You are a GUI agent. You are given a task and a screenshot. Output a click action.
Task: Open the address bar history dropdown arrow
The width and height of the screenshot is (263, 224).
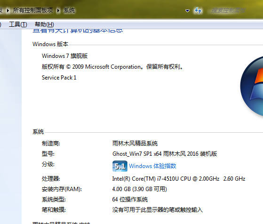tap(187, 11)
